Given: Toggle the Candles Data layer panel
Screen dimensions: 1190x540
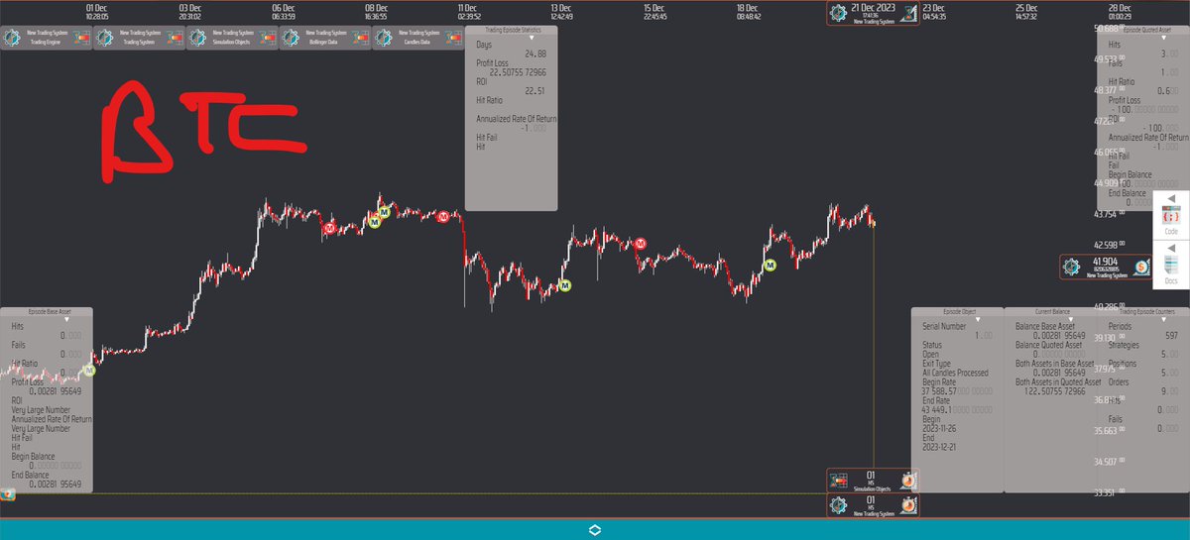Looking at the screenshot, I should pos(419,38).
